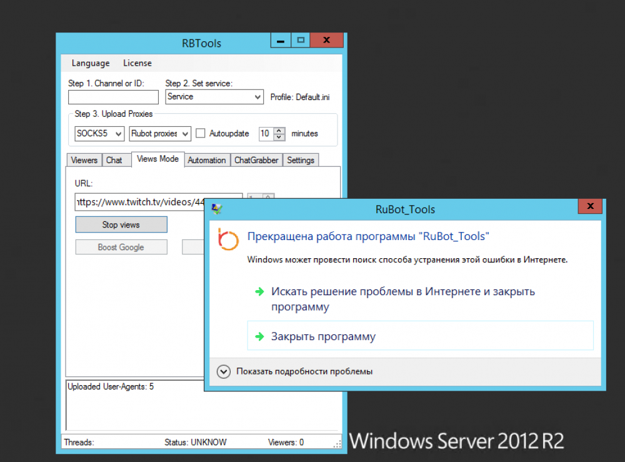Switch to the ChatGrabber tab

pyautogui.click(x=256, y=160)
